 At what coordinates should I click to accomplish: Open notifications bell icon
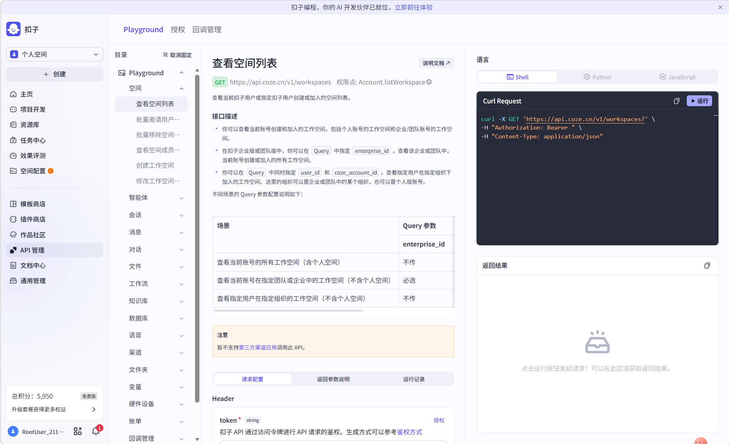[x=96, y=432]
